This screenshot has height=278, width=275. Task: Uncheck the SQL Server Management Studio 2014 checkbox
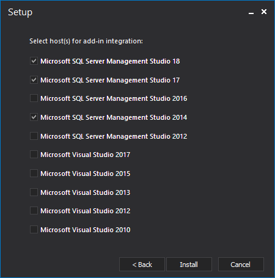pos(34,117)
